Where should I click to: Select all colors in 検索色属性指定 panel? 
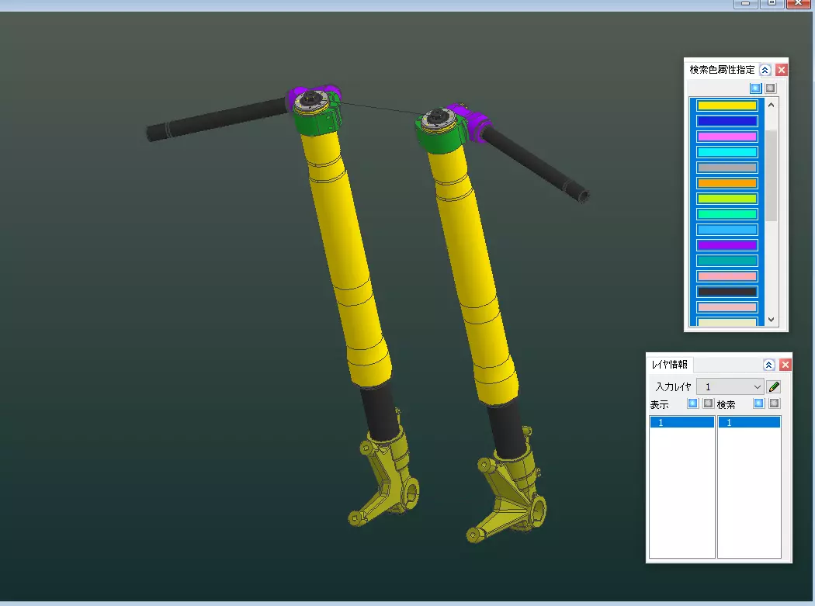pos(755,88)
